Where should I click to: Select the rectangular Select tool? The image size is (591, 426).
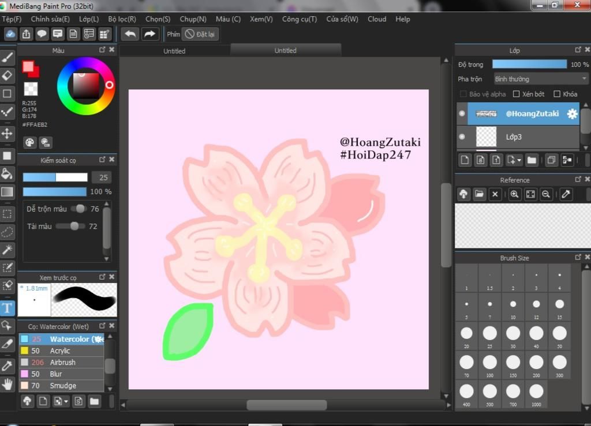click(7, 214)
